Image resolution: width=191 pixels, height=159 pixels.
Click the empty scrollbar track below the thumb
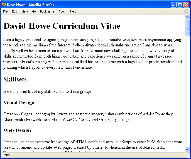point(187,92)
